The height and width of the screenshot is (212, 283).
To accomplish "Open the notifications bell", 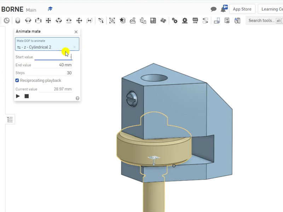I will click(224, 9).
